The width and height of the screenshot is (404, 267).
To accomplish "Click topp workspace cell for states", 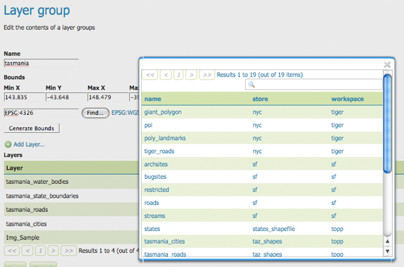I will coord(337,228).
